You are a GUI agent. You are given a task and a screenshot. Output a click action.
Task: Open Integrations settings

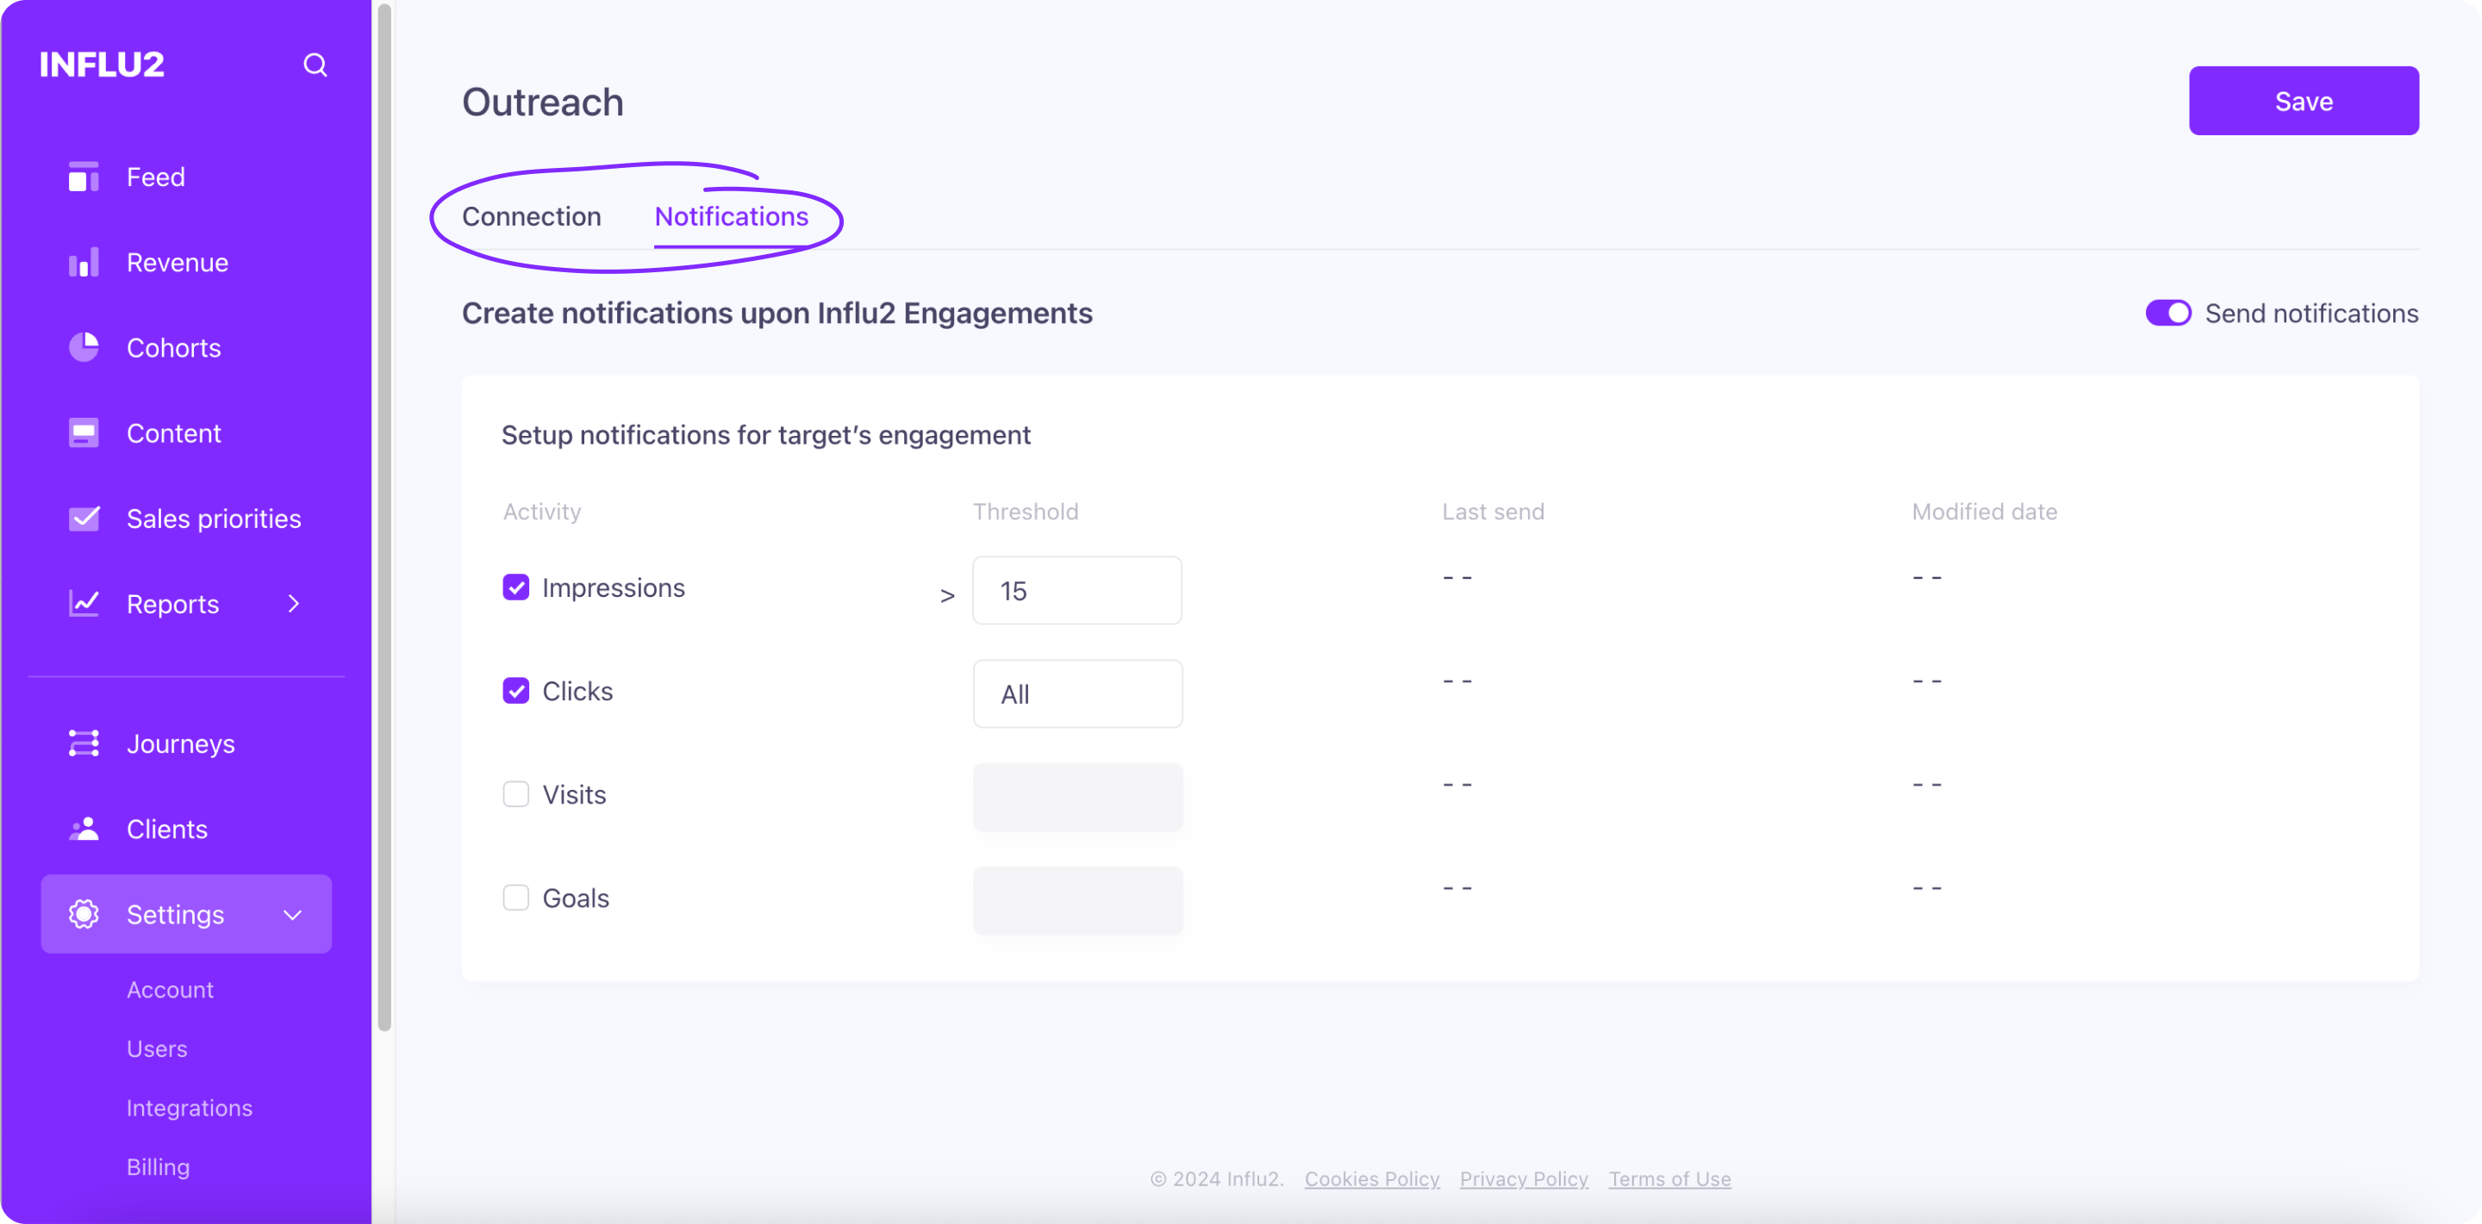pyautogui.click(x=189, y=1108)
